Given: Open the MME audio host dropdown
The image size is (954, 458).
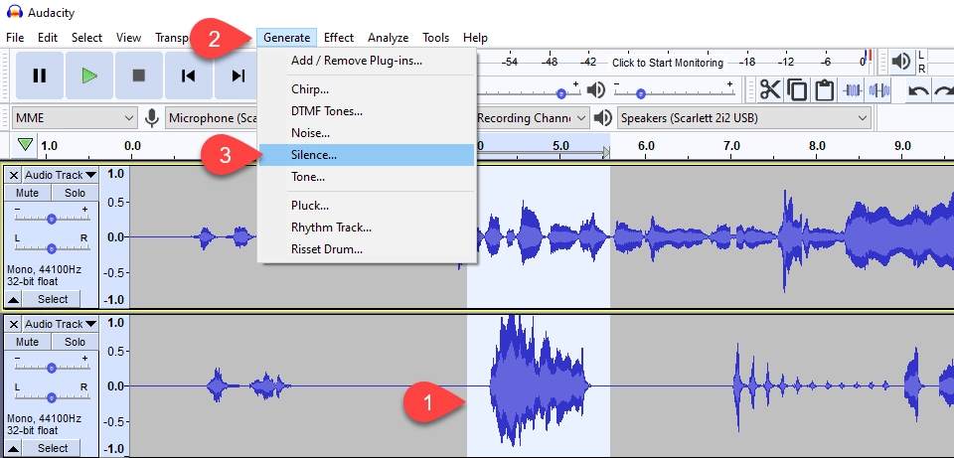Looking at the screenshot, I should click(74, 118).
